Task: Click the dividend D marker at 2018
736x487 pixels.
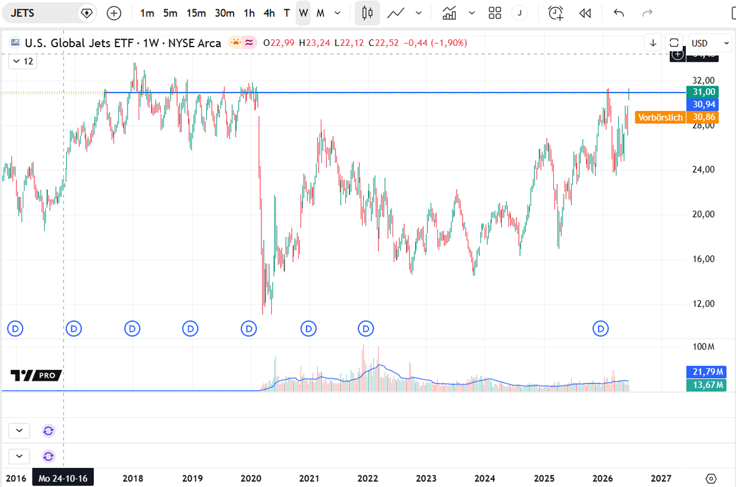Action: 132,329
